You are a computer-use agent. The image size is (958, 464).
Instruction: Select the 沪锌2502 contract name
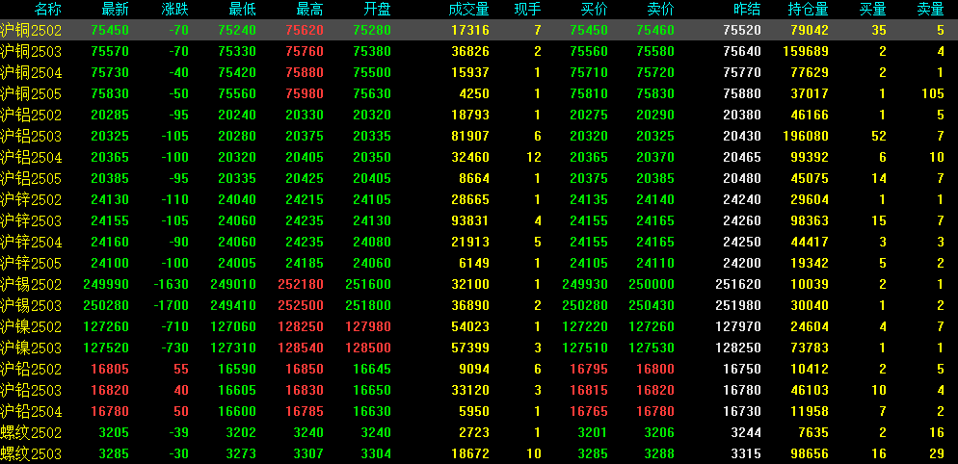tap(31, 199)
